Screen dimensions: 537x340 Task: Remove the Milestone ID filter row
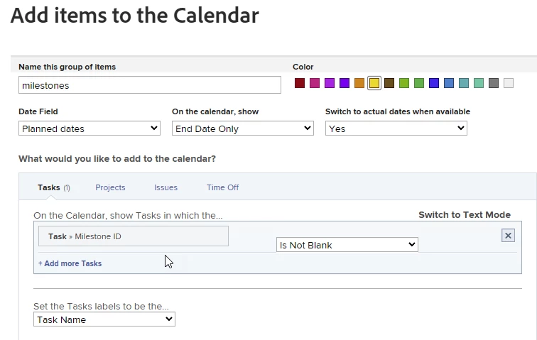point(508,236)
